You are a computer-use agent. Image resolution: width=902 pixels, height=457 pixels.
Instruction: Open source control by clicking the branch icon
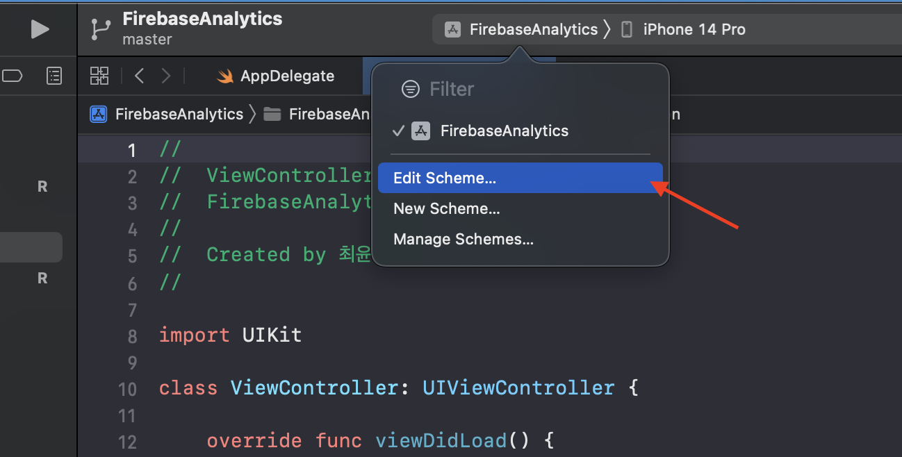pyautogui.click(x=99, y=29)
